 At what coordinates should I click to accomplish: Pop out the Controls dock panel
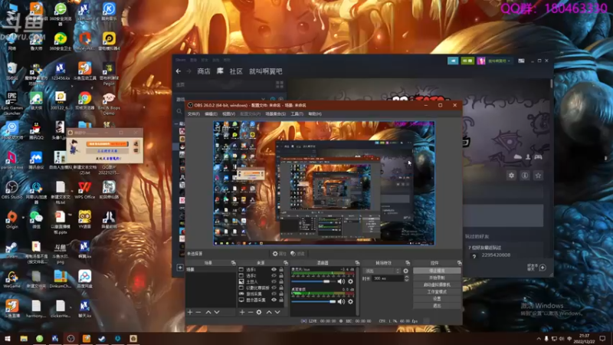(459, 263)
